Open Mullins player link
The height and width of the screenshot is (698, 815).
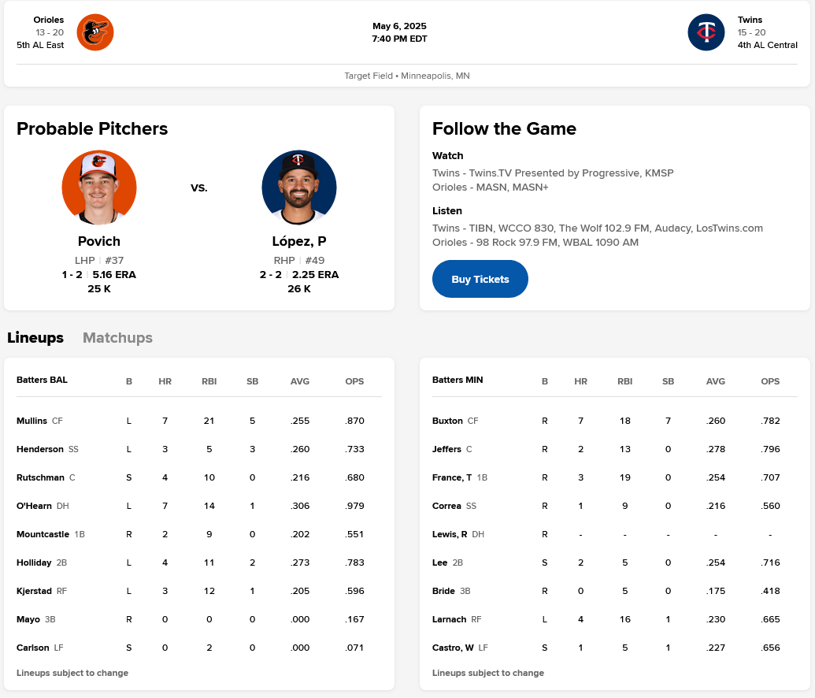pyautogui.click(x=31, y=421)
